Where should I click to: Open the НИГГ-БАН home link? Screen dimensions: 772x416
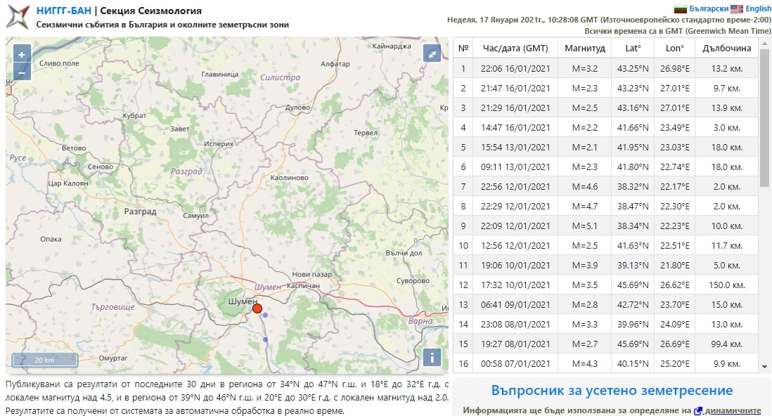point(63,11)
